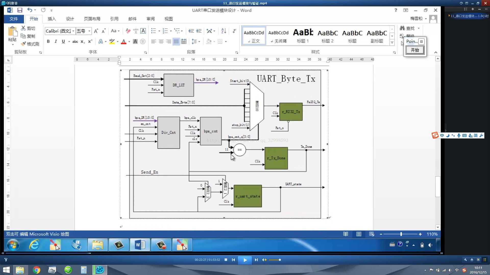
Task: Apply strikethrough to text
Action: (x=75, y=42)
